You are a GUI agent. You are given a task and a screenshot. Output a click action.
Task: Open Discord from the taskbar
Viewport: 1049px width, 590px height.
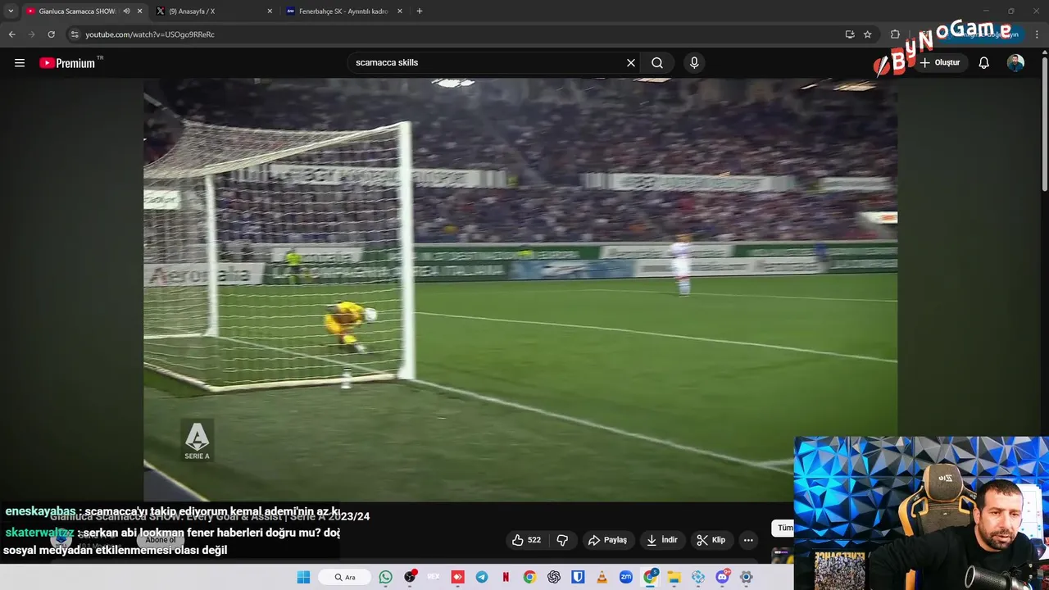722,577
